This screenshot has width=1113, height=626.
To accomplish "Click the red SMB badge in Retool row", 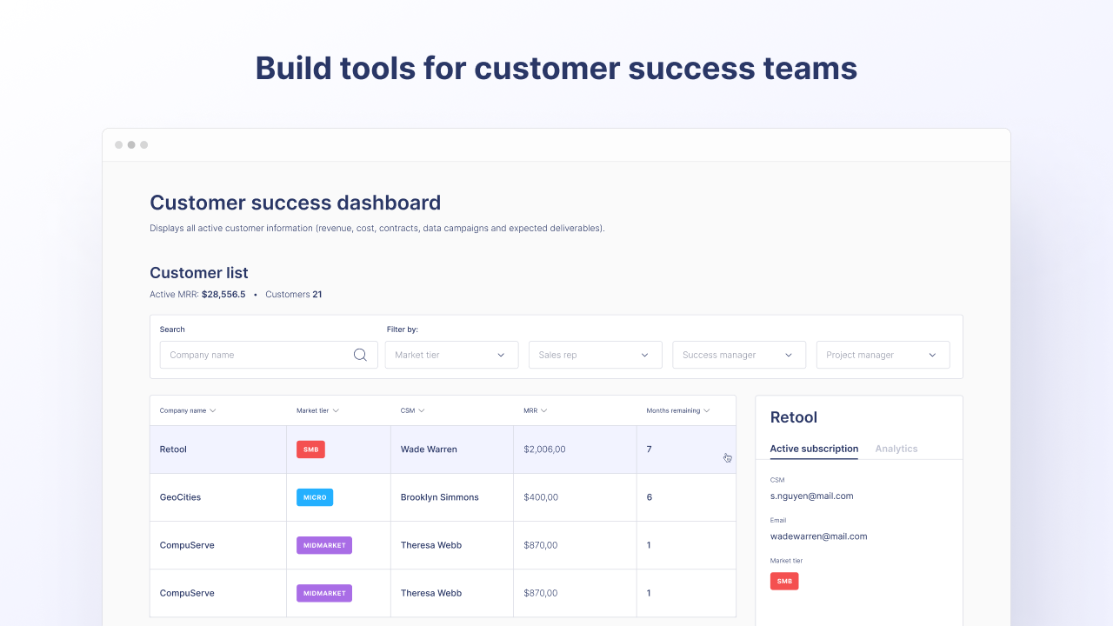I will 310,450.
